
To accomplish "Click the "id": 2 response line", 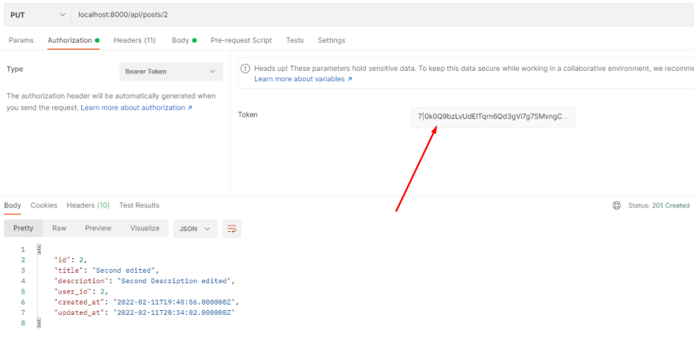I will click(x=70, y=260).
